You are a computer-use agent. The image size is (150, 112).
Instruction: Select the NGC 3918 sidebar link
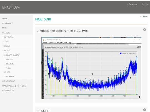coord(10,64)
